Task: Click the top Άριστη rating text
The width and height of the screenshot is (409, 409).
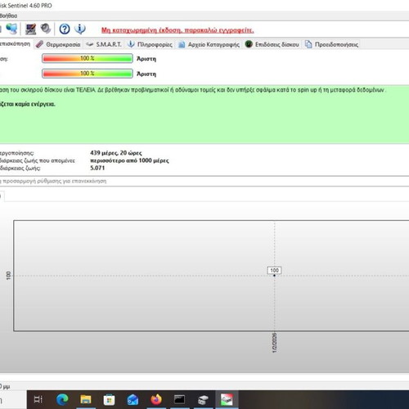Action: tap(146, 59)
